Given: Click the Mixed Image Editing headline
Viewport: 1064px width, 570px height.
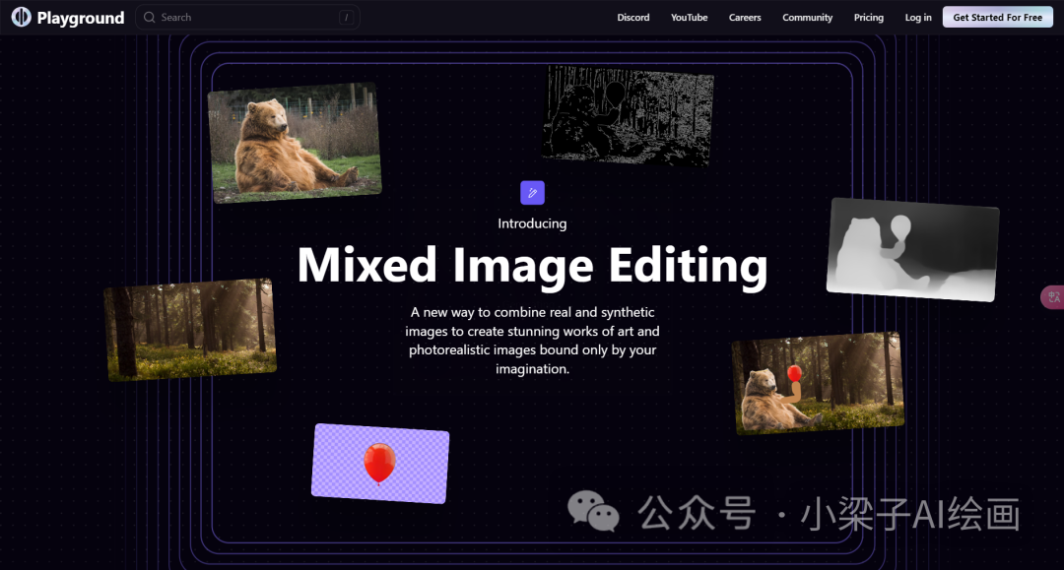Looking at the screenshot, I should (x=533, y=266).
